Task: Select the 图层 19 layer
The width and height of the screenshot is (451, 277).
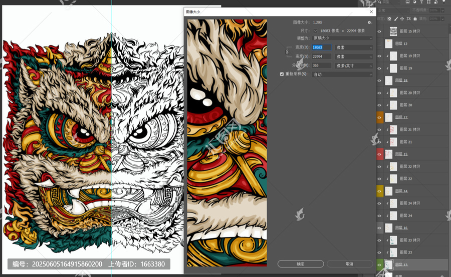Action: 413,68
